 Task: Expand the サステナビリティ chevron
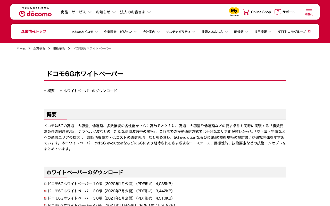pyautogui.click(x=194, y=32)
